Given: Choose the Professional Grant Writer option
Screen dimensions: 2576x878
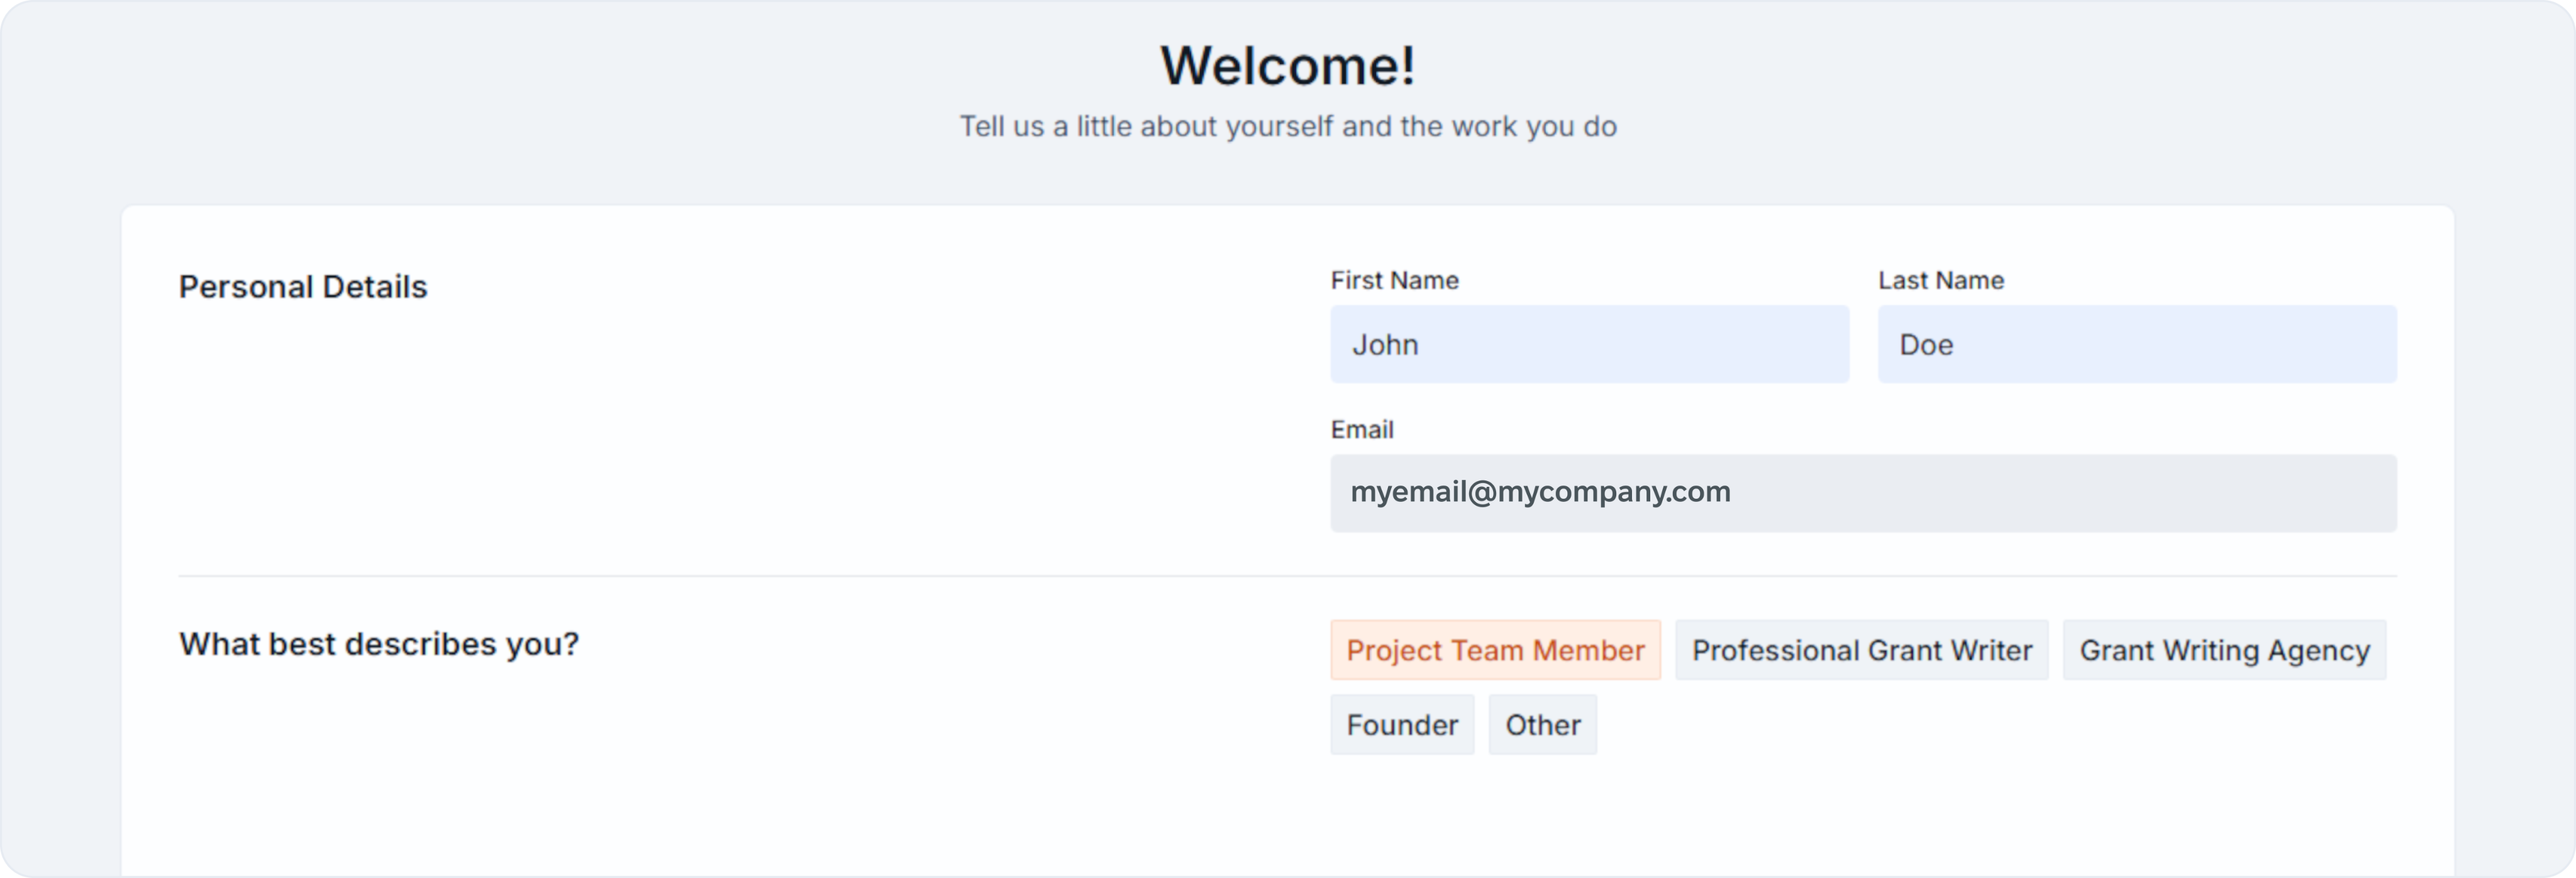Looking at the screenshot, I should pyautogui.click(x=1861, y=650).
